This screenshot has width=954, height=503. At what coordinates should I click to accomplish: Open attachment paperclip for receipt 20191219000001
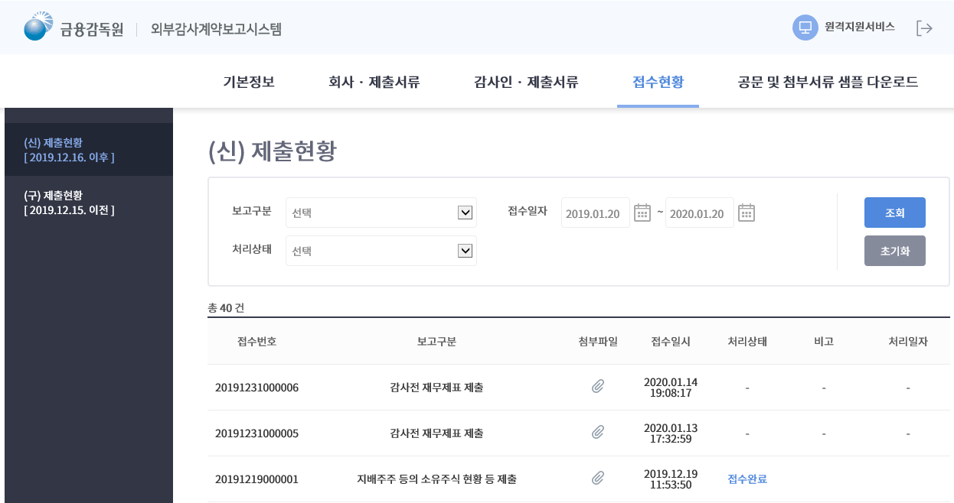598,479
